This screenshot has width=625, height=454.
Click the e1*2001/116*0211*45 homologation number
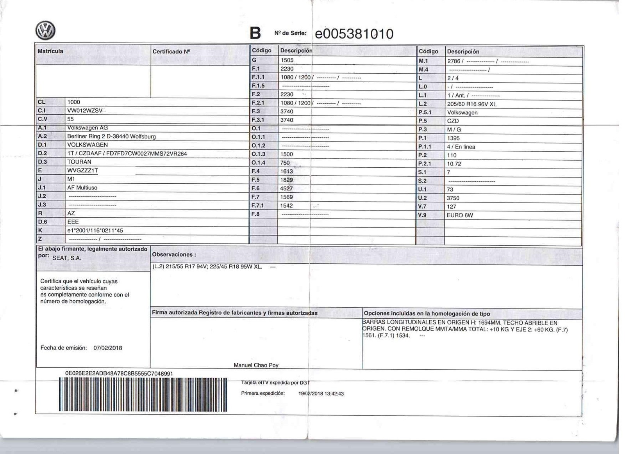point(95,231)
